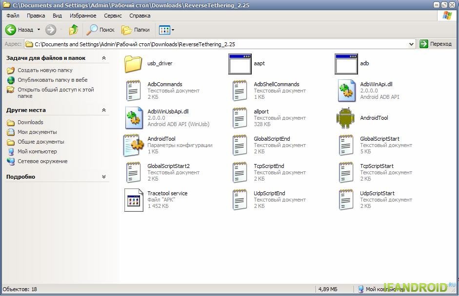Select the aapt executable icon
Viewport: 459px width, 296px height.
(x=239, y=64)
